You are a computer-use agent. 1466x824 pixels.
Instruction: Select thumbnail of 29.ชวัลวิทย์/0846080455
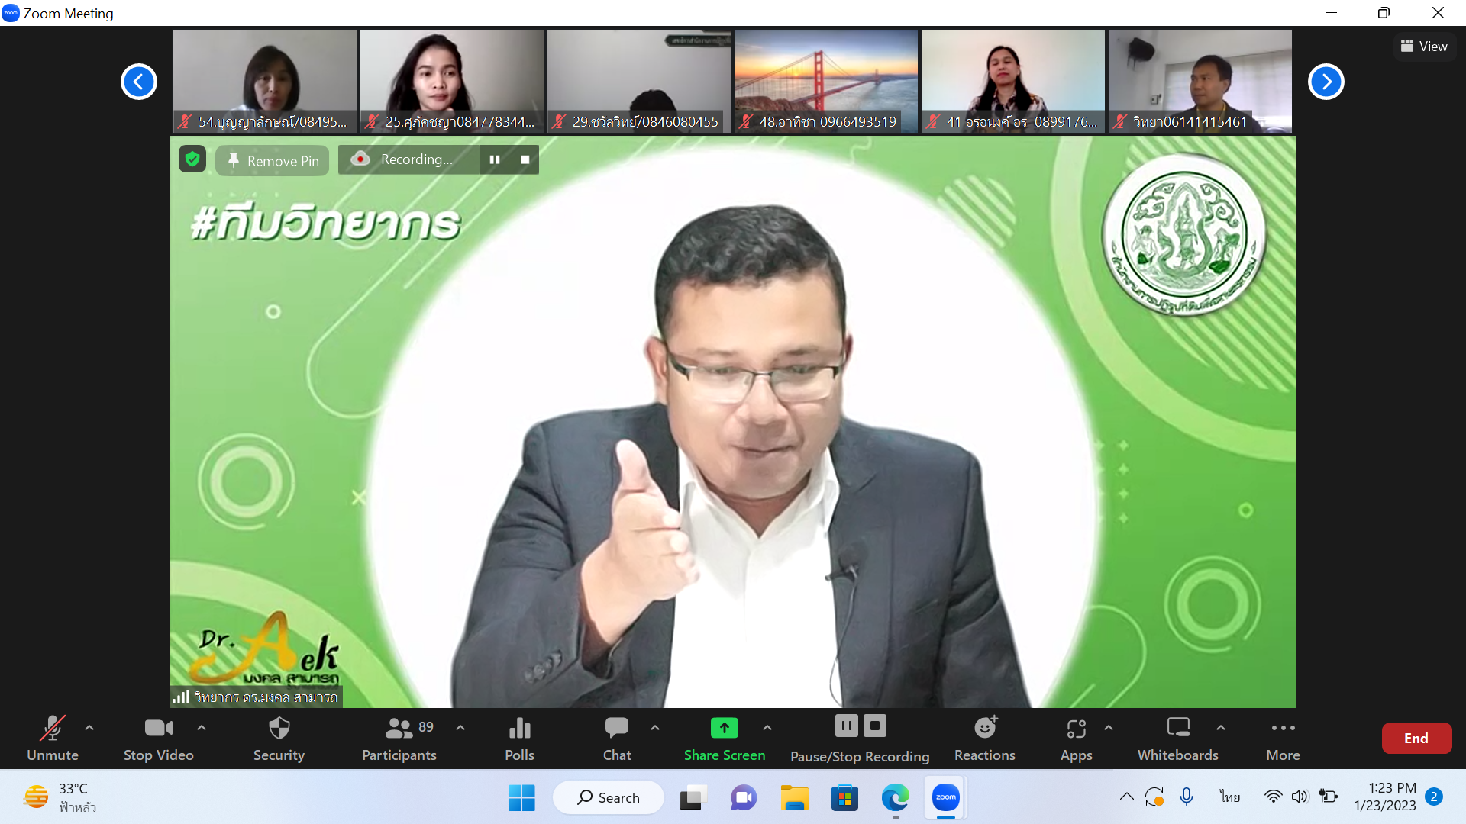click(639, 81)
